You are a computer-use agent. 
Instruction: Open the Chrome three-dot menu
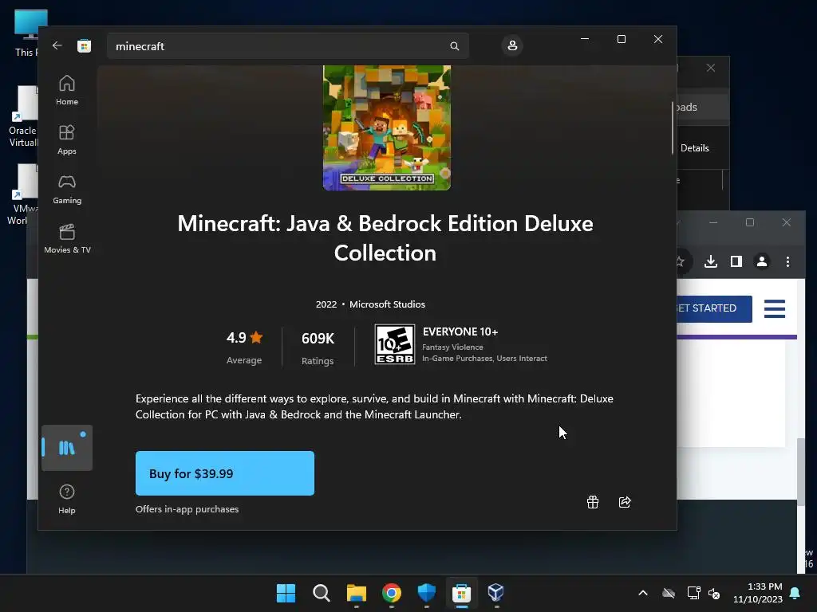pos(787,261)
